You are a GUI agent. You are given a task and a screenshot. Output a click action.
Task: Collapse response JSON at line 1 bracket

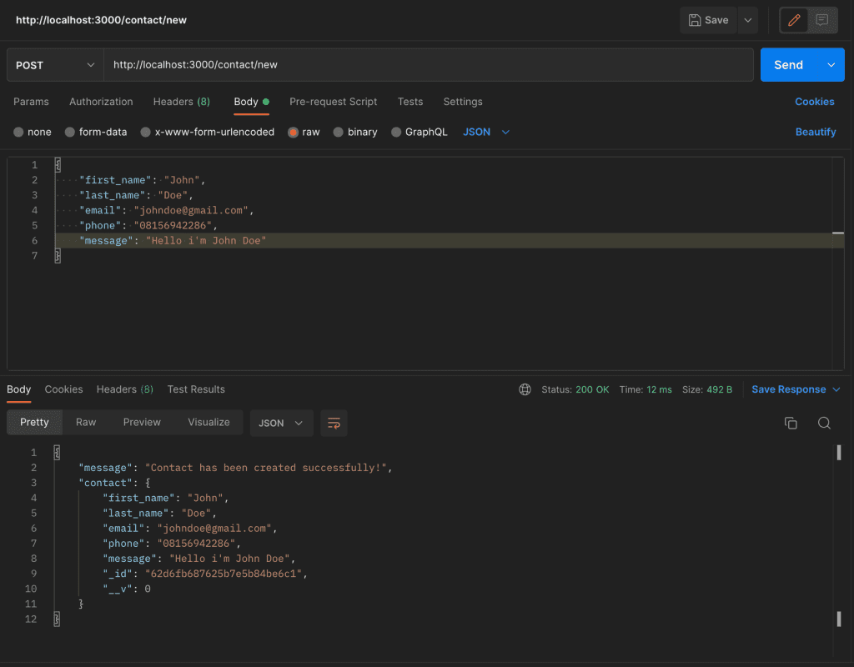(57, 453)
